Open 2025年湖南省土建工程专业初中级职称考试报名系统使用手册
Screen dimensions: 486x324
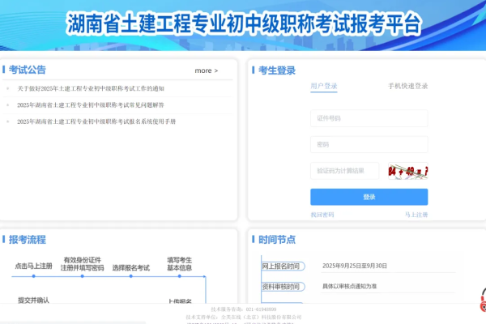click(96, 122)
